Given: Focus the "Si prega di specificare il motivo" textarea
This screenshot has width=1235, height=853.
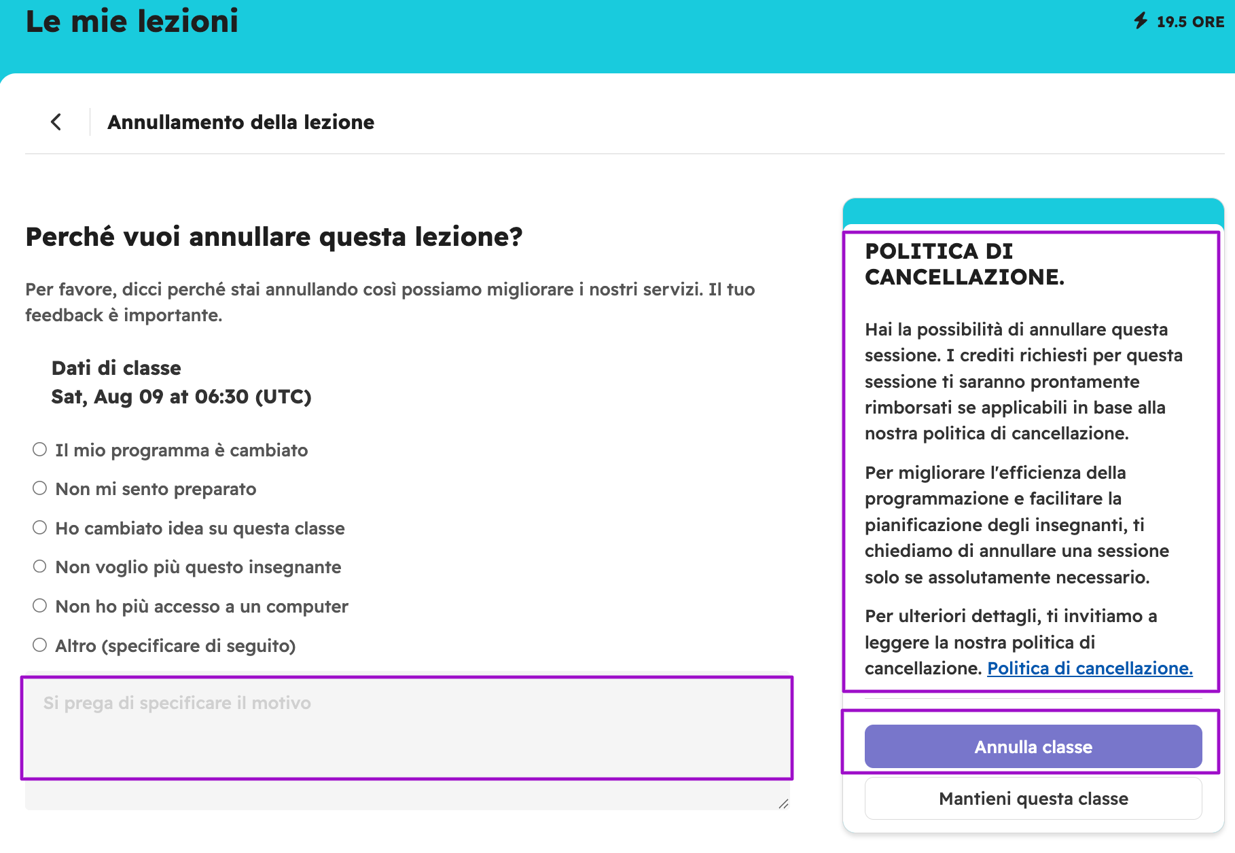Looking at the screenshot, I should [x=408, y=741].
